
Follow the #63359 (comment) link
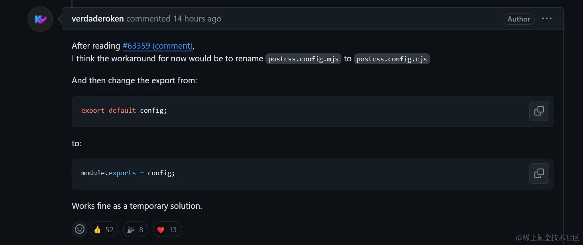(158, 46)
